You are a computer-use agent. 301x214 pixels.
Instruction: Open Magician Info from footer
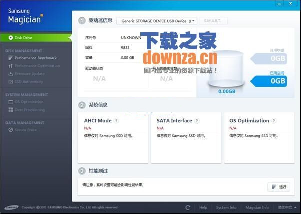click(257, 207)
